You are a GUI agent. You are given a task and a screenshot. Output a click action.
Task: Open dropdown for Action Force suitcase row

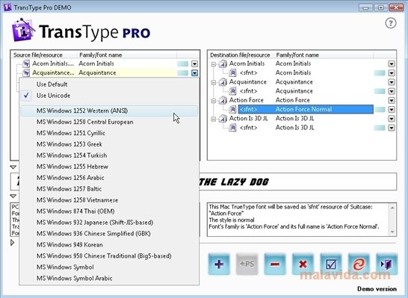point(392,100)
